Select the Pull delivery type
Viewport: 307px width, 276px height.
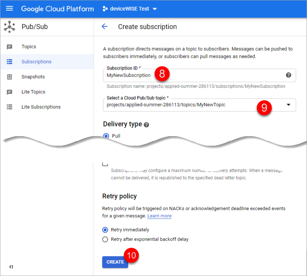click(x=106, y=136)
